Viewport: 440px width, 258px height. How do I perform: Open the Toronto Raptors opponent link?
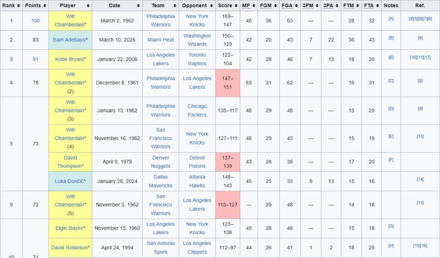[x=197, y=59]
